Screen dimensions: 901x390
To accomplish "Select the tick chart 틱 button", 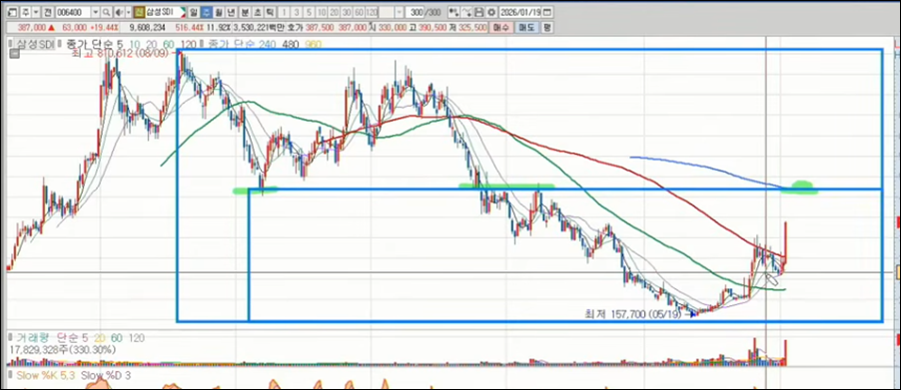I will tap(270, 12).
